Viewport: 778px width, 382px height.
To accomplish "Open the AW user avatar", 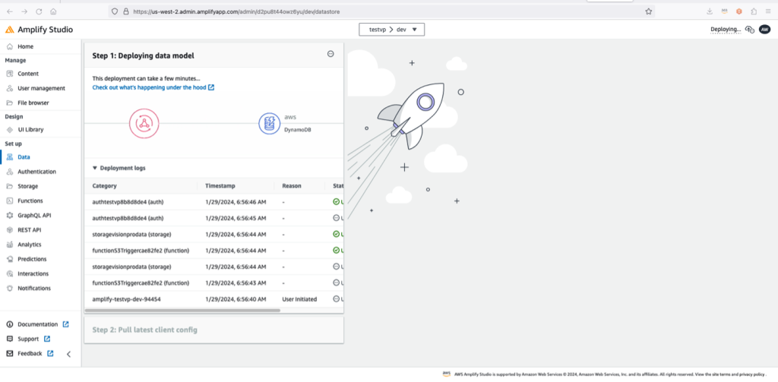I will [764, 30].
